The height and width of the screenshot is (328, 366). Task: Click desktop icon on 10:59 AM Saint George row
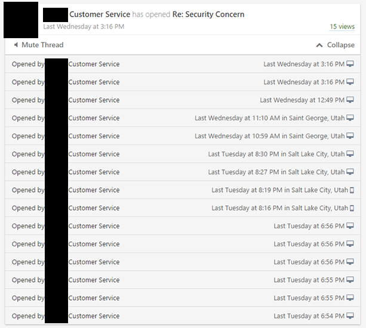[350, 136]
